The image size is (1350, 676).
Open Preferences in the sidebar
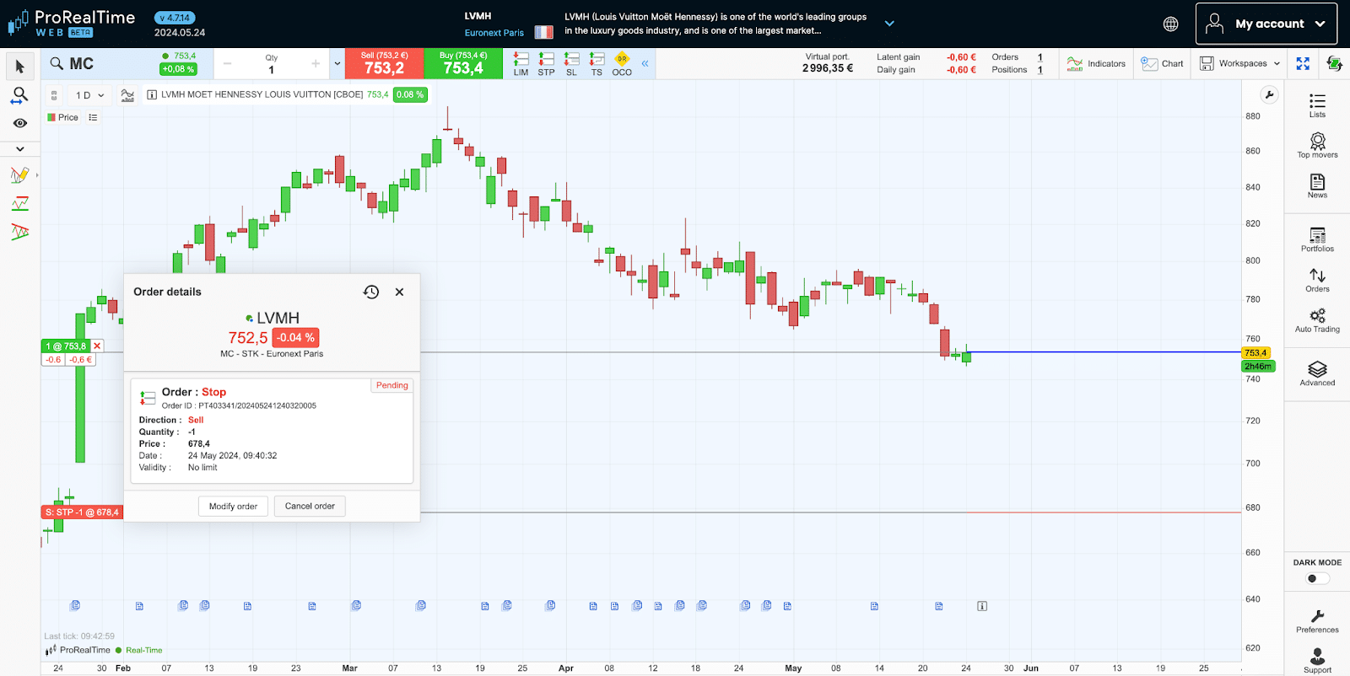click(x=1317, y=621)
